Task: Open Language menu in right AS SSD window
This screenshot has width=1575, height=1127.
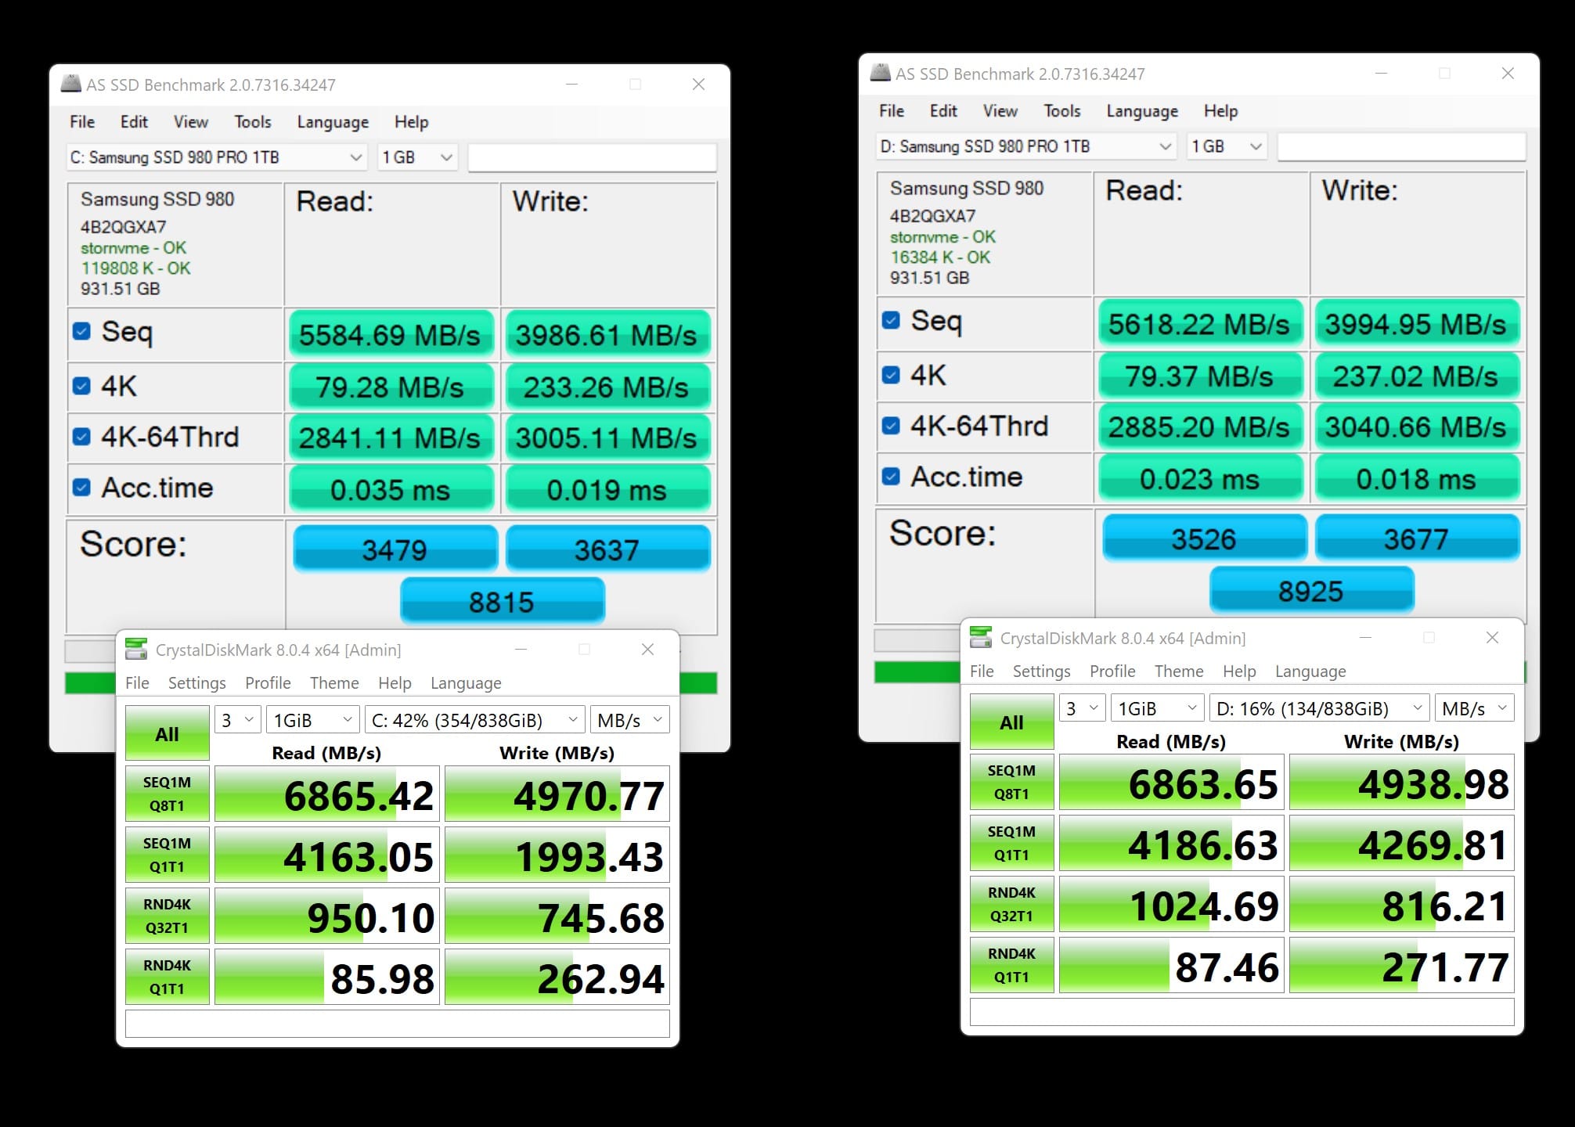Action: click(1142, 111)
